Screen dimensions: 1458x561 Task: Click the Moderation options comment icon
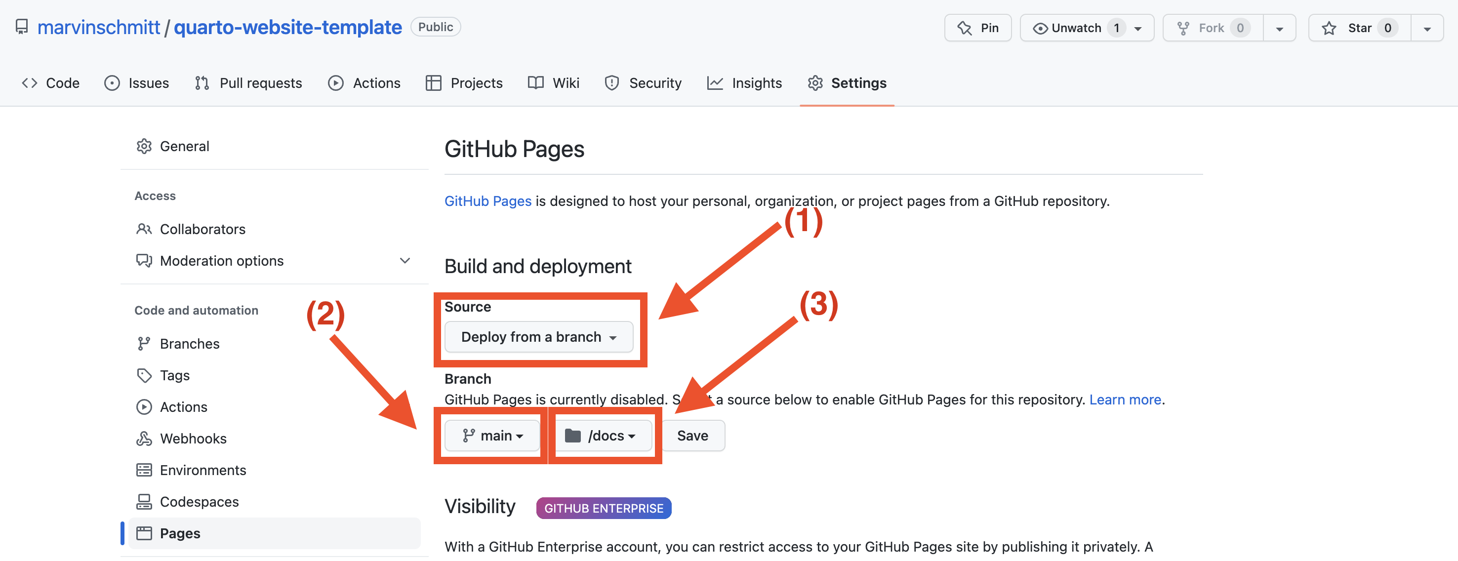click(x=144, y=261)
